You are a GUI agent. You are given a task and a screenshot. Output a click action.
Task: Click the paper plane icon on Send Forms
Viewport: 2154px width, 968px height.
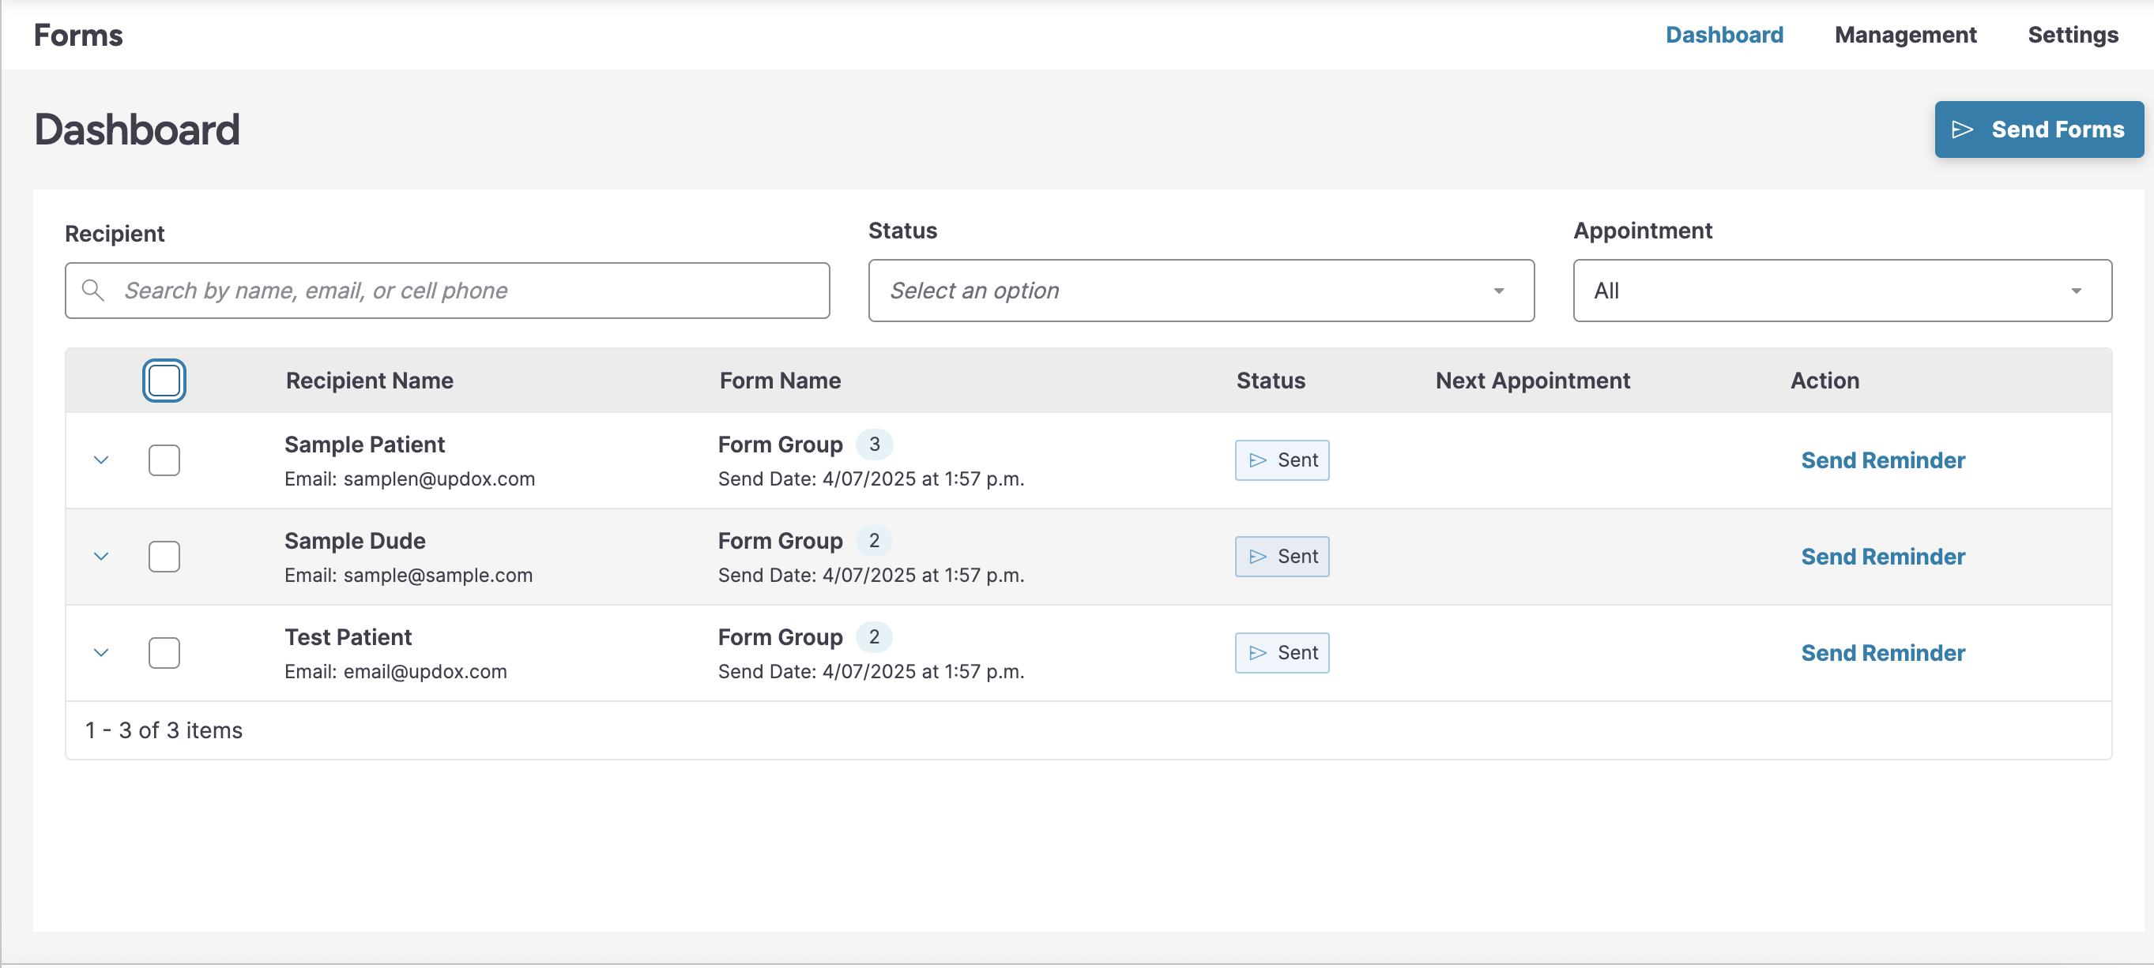click(x=1962, y=129)
